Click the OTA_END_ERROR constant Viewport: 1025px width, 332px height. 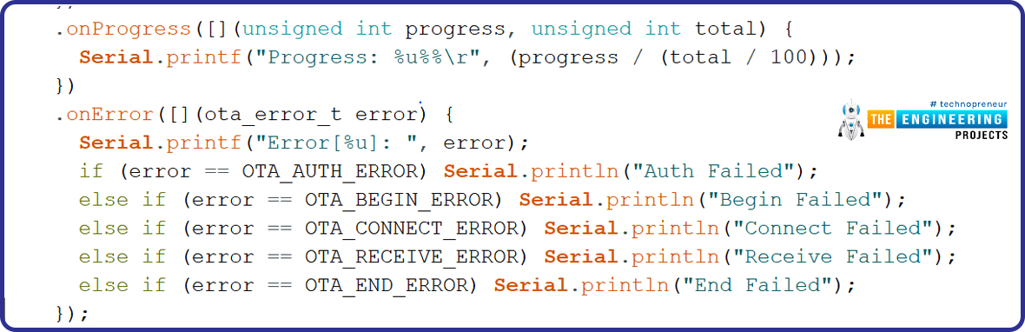click(x=390, y=286)
